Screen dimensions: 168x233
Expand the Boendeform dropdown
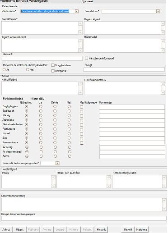158,11
